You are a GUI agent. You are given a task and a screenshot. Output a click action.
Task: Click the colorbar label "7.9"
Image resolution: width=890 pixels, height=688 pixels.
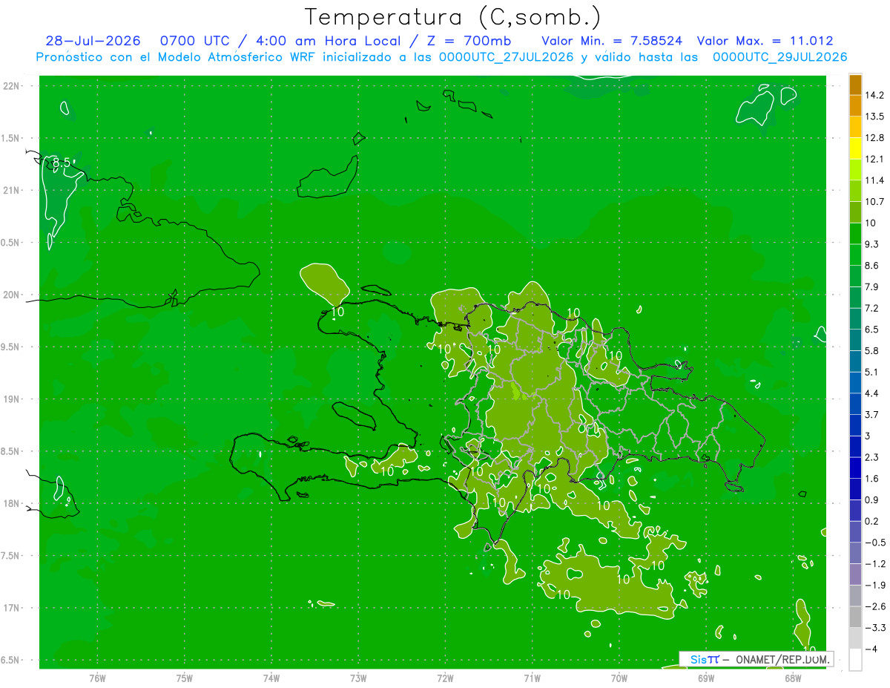pyautogui.click(x=871, y=286)
